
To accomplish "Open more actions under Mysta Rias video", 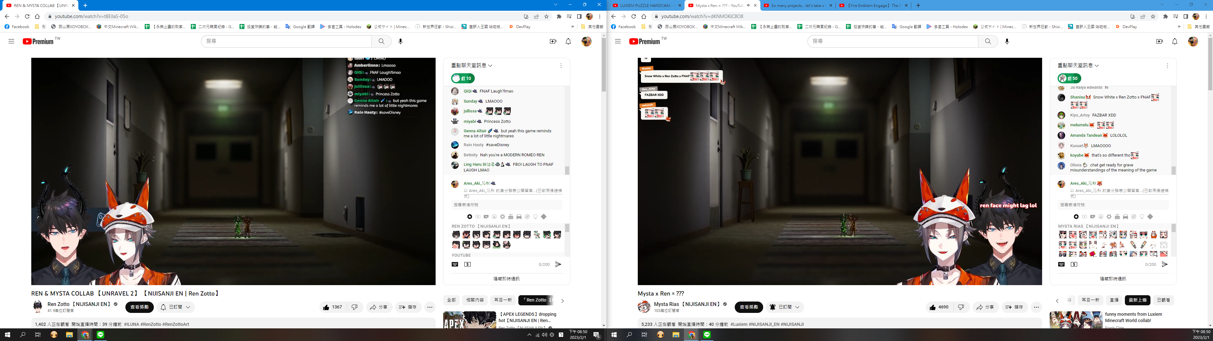I will (x=1036, y=307).
